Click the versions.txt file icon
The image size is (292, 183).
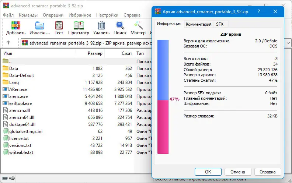(x=6, y=145)
